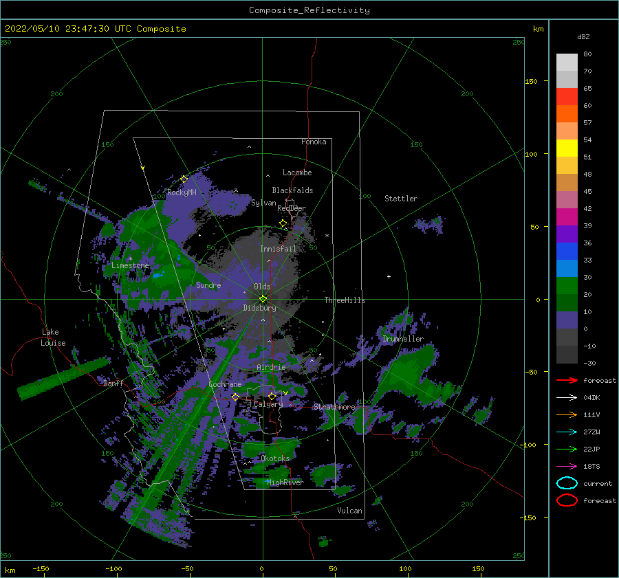Click the magenta 18TS arrow icon

[x=567, y=467]
